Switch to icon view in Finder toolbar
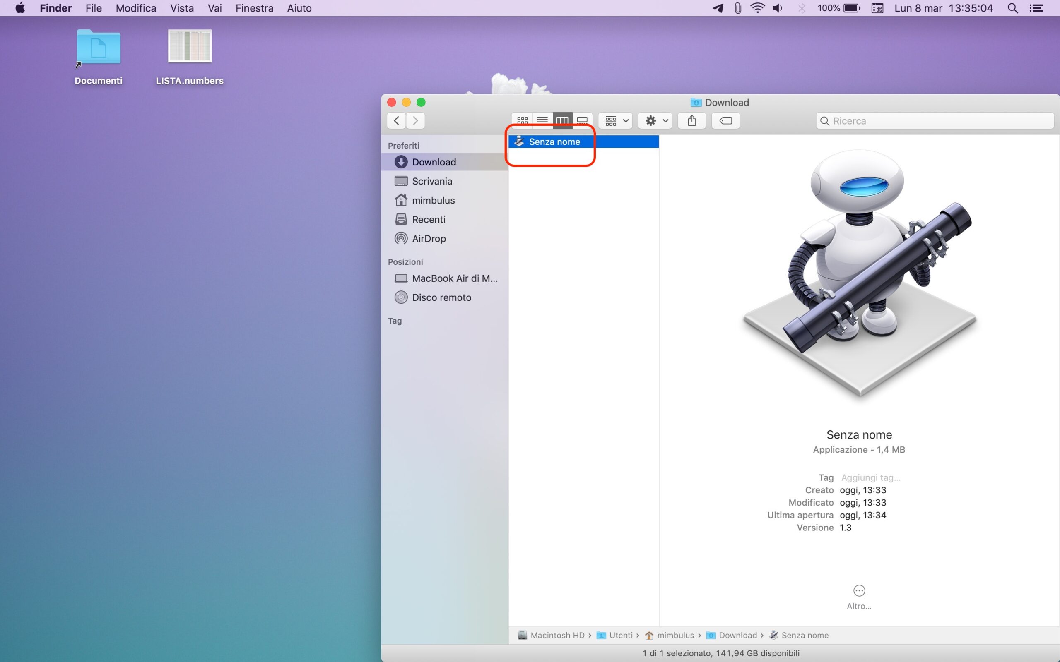Image resolution: width=1060 pixels, height=662 pixels. tap(522, 120)
